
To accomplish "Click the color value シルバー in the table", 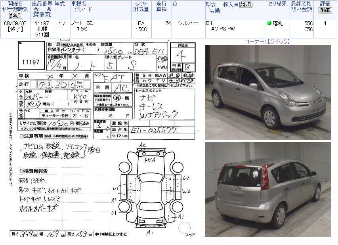I will [188, 23].
